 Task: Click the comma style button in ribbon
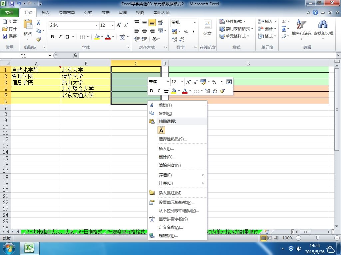pos(193,32)
